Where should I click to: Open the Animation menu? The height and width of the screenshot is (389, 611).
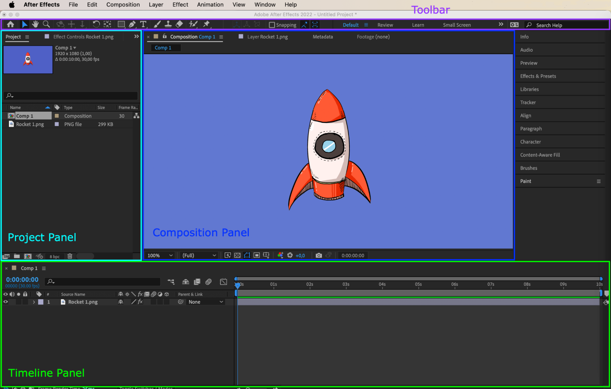[x=210, y=5]
